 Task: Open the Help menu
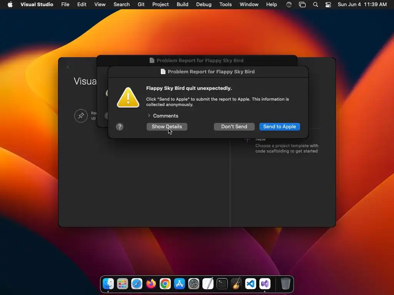pyautogui.click(x=272, y=5)
